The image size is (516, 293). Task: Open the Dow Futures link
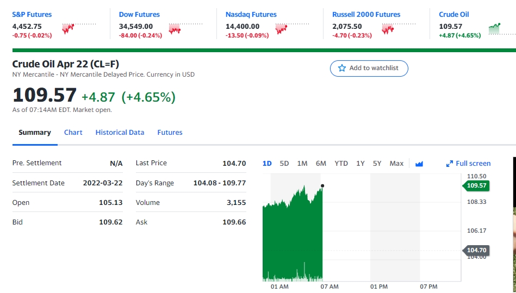(x=139, y=15)
